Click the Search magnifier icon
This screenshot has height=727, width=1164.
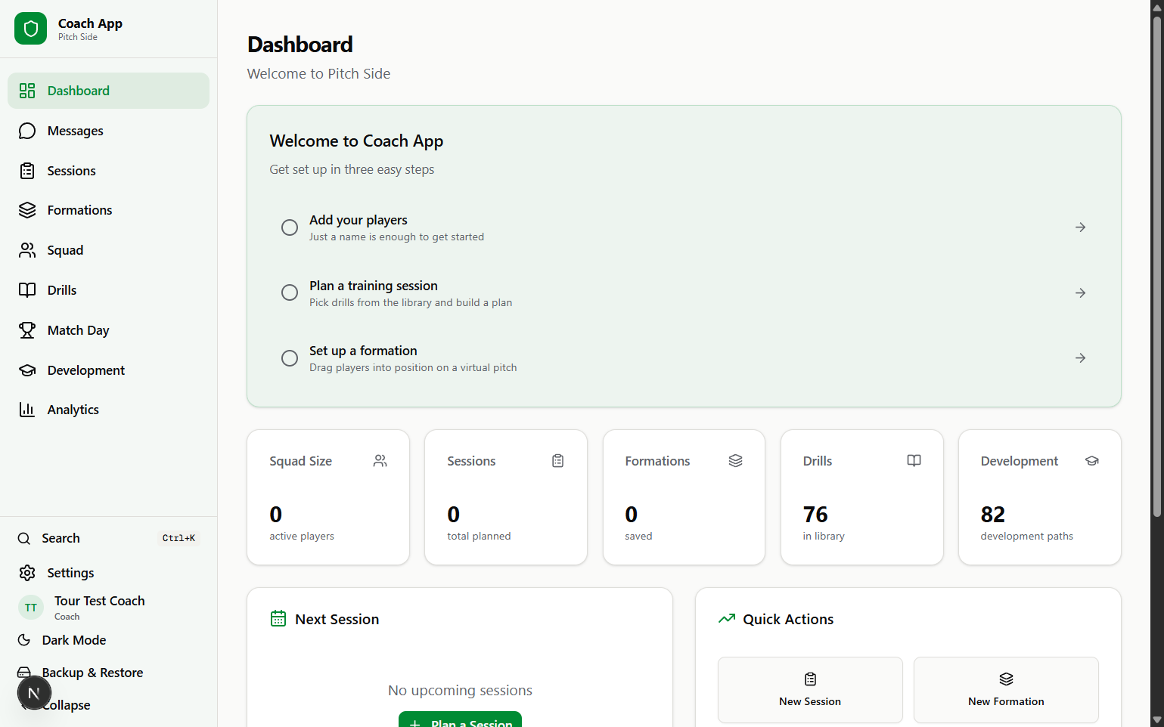(x=24, y=538)
